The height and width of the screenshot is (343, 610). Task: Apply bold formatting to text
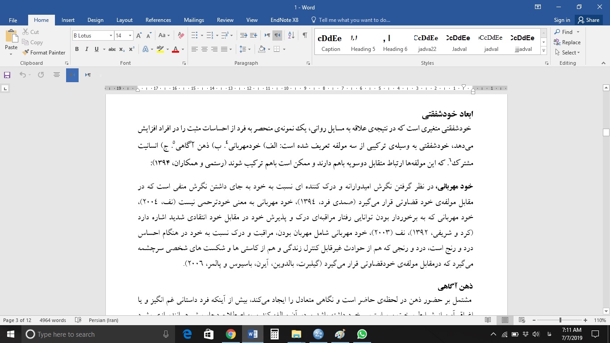click(77, 49)
